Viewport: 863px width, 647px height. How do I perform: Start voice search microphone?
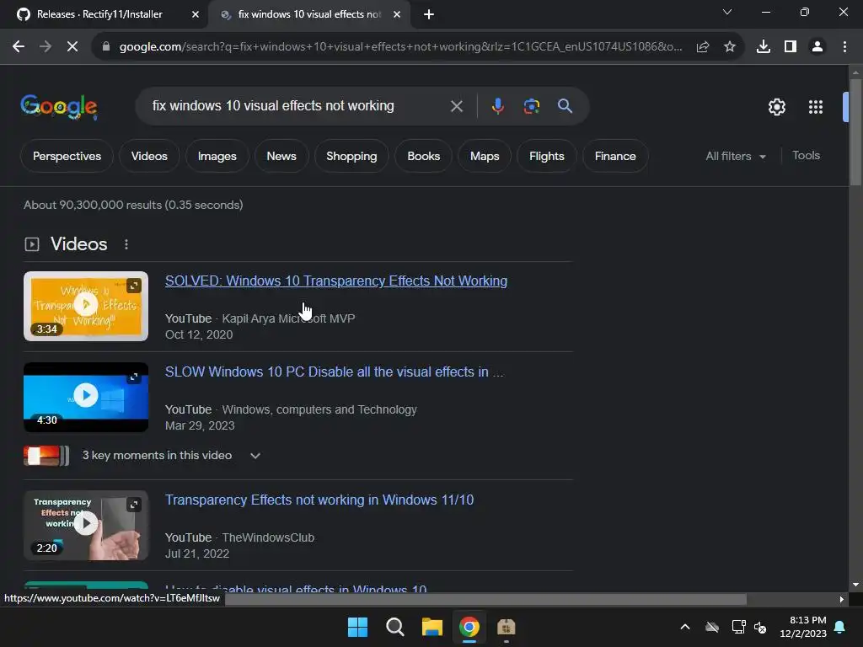pos(497,105)
